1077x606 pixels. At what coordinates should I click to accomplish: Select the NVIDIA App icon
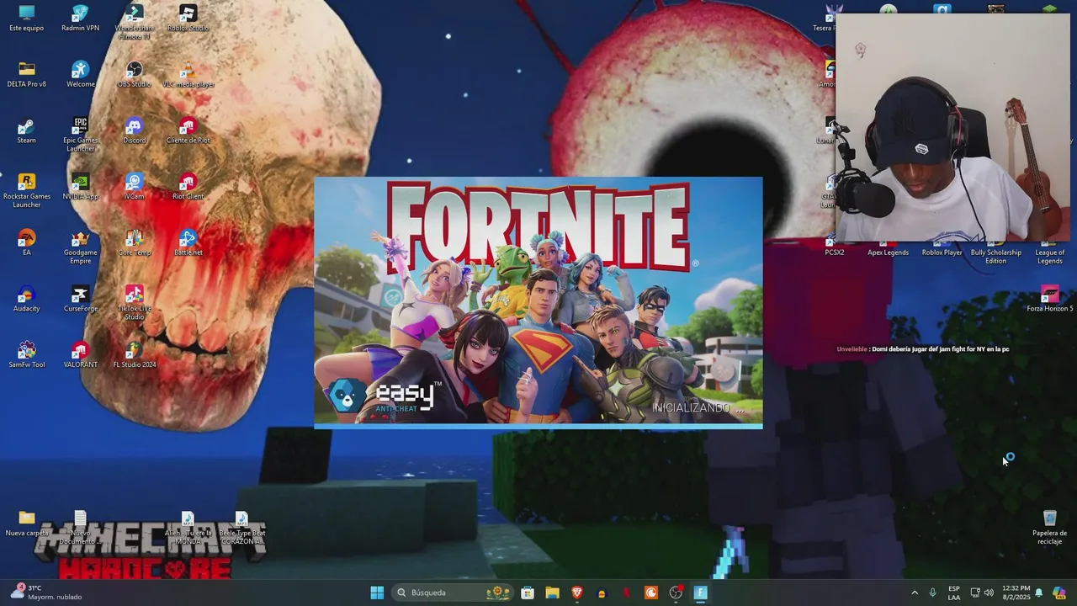[x=80, y=187]
